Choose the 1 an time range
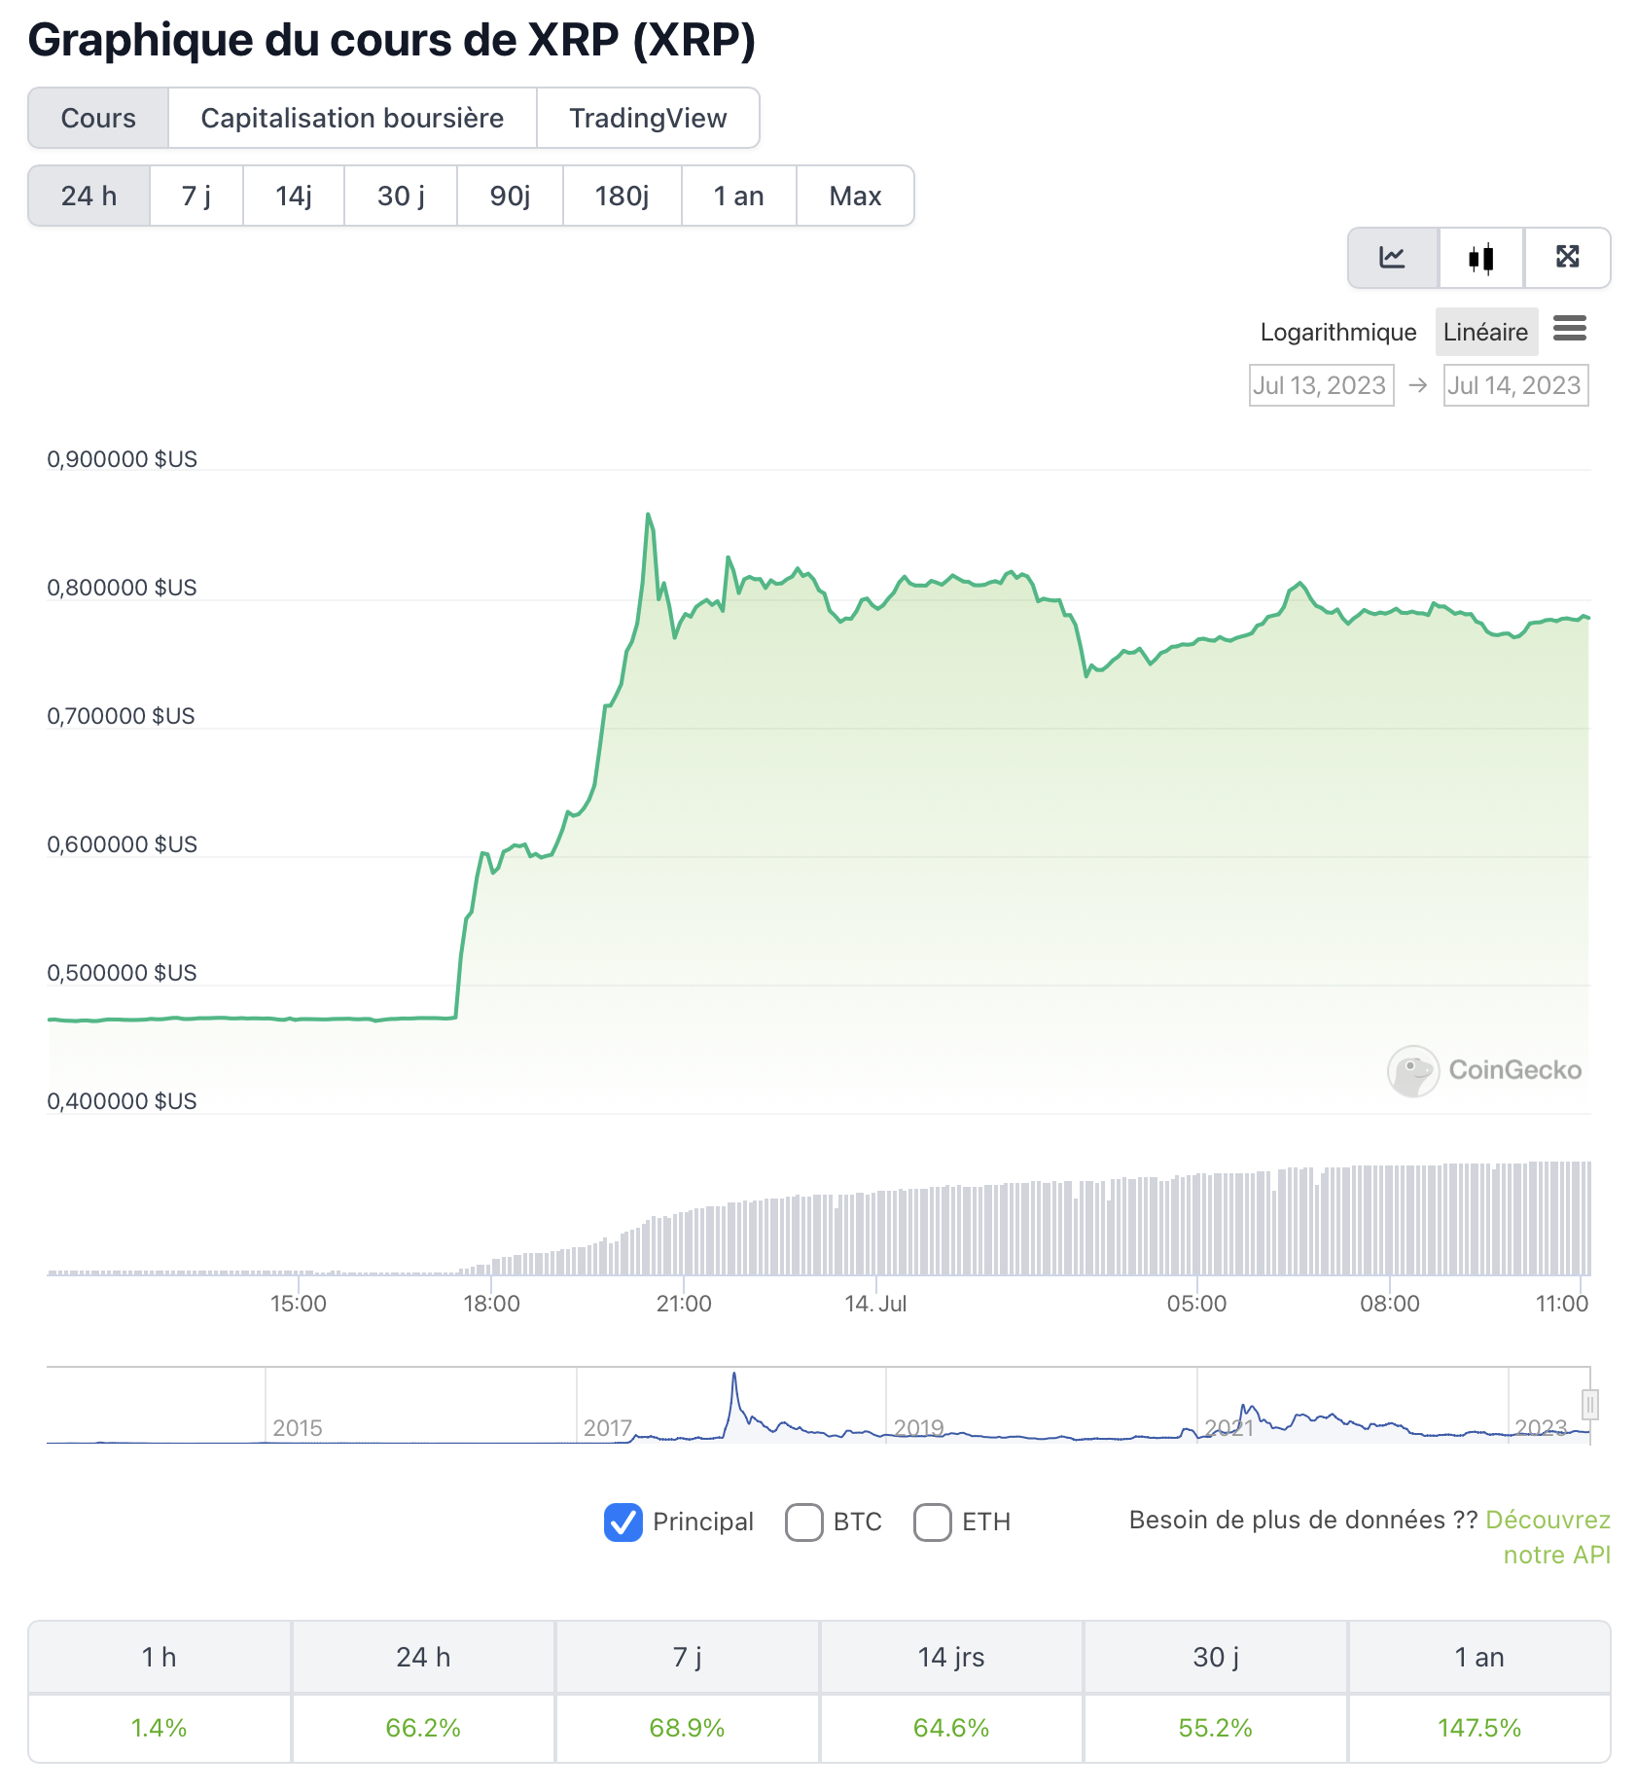The image size is (1637, 1791). [739, 197]
